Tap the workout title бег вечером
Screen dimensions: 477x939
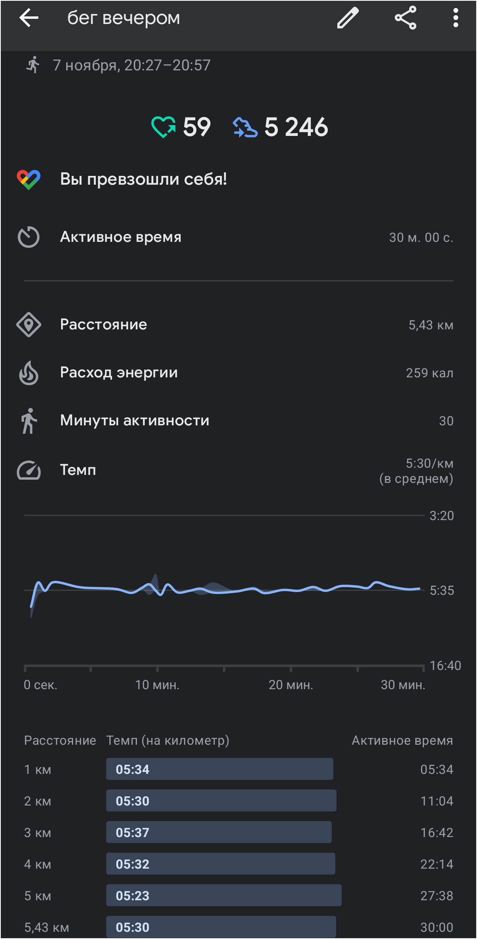coord(124,18)
